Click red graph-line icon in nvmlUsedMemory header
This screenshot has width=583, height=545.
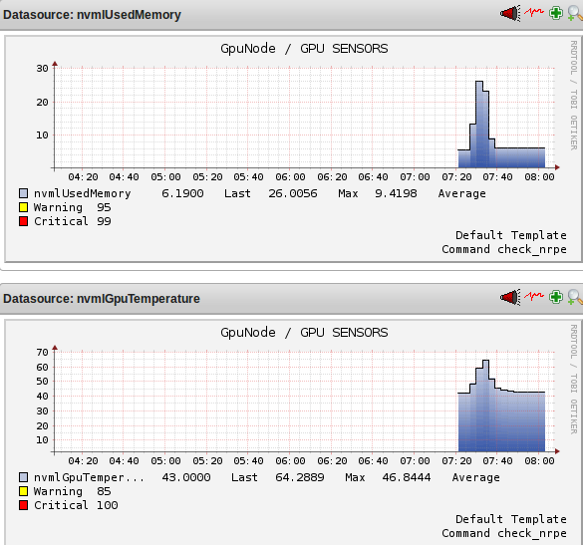534,12
